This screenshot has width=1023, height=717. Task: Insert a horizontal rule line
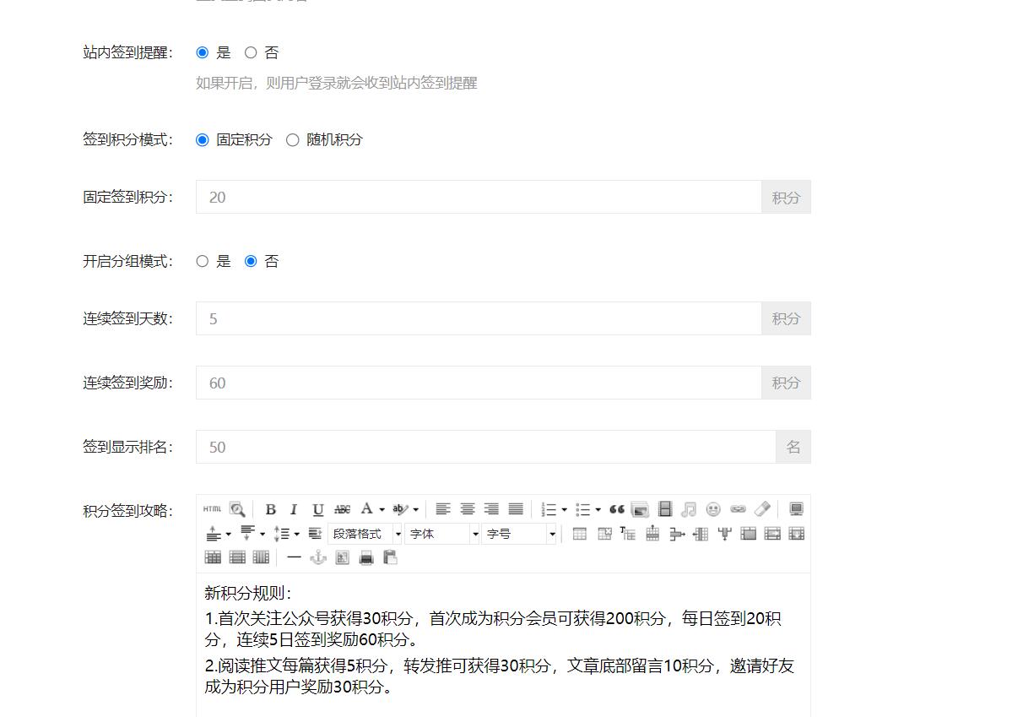(x=294, y=557)
